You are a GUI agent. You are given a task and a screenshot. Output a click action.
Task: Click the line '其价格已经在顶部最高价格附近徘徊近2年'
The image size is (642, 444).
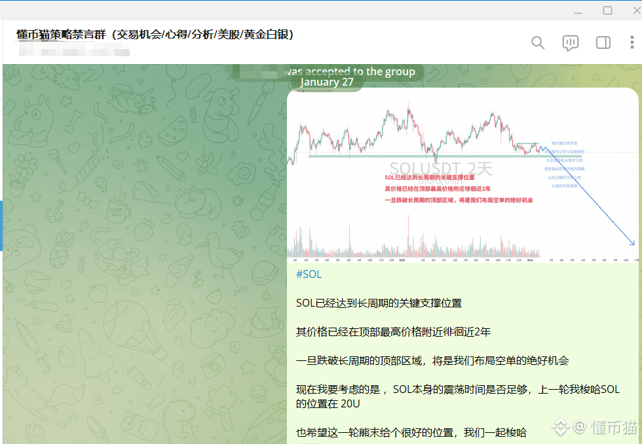tap(393, 332)
